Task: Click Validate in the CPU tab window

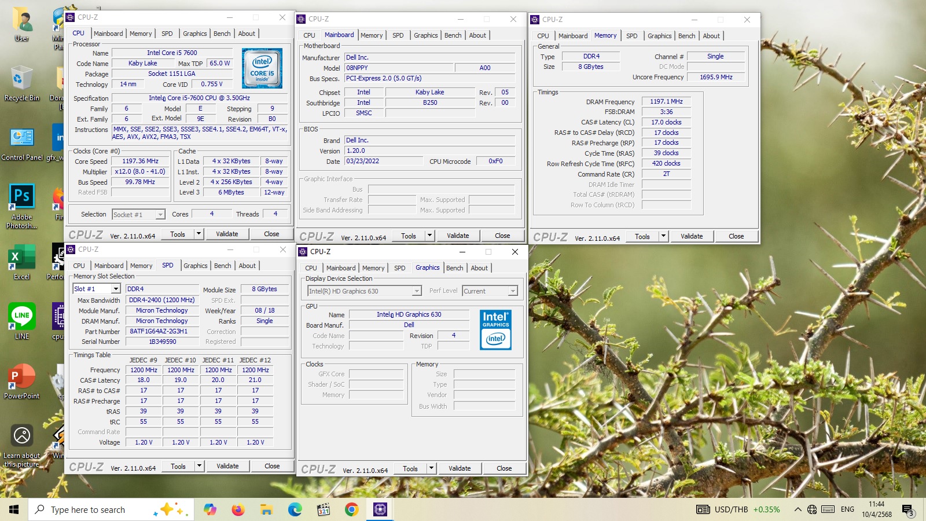Action: (x=227, y=234)
